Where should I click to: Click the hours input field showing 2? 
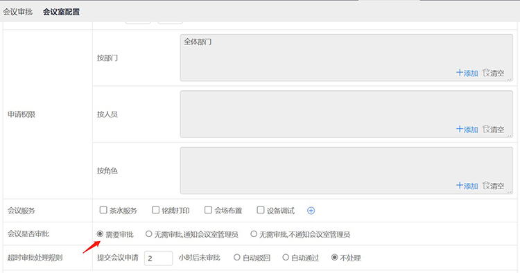click(x=159, y=258)
